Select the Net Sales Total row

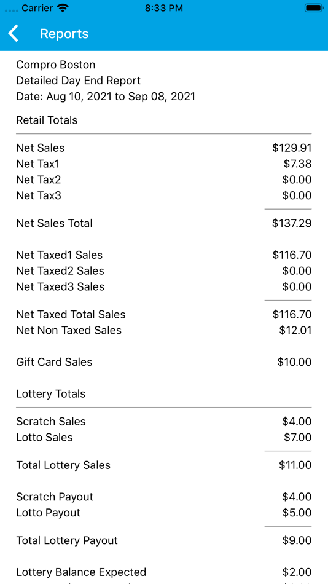[164, 224]
